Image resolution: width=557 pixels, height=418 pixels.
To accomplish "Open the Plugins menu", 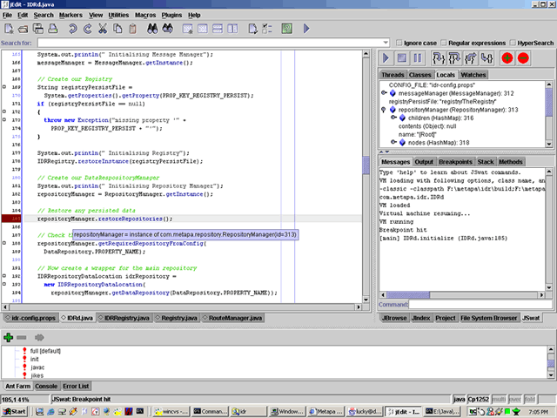I will 171,15.
